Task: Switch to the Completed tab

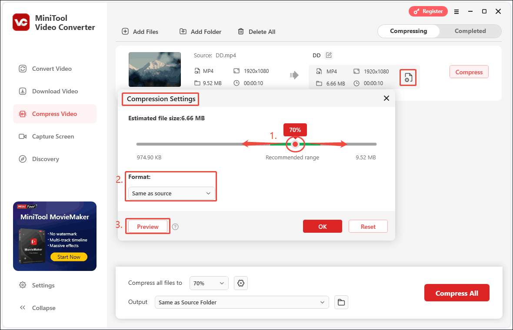Action: click(x=470, y=31)
